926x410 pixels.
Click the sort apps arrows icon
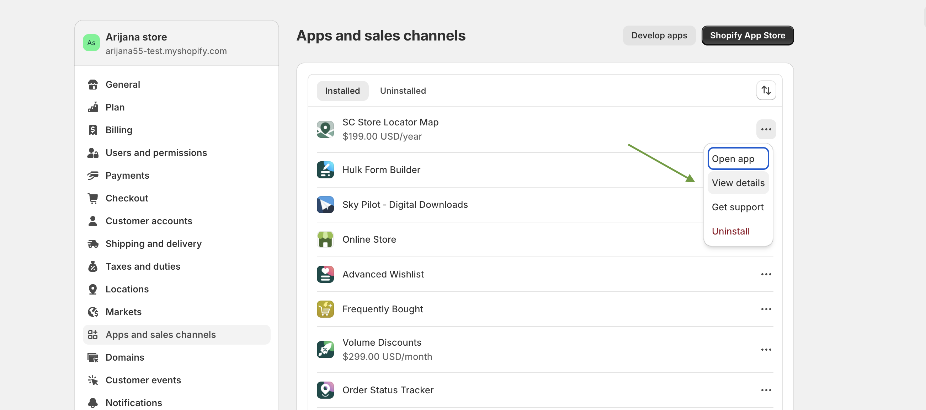pyautogui.click(x=766, y=91)
